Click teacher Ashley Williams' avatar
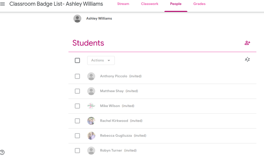 77,19
